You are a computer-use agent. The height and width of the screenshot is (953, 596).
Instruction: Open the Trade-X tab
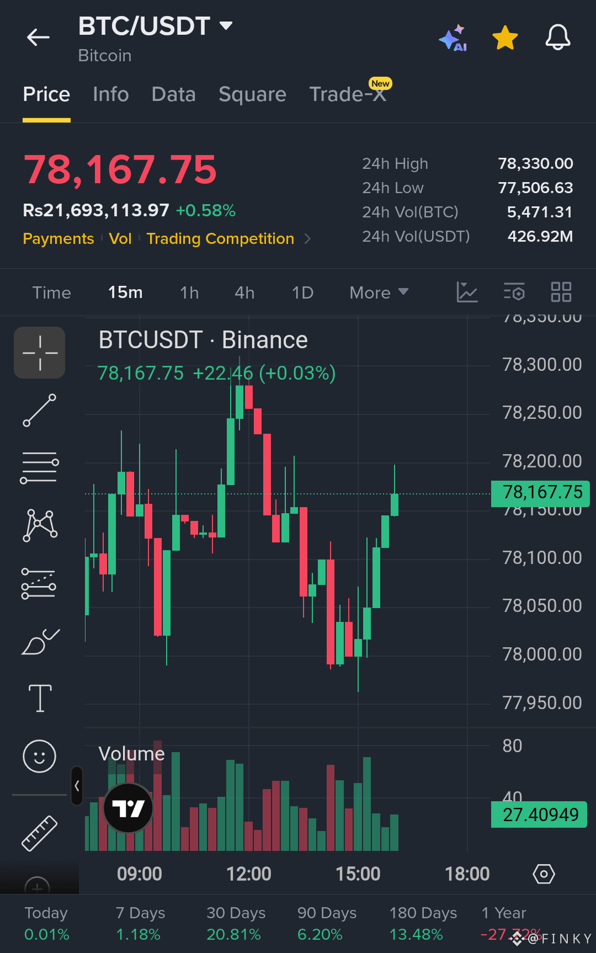tap(348, 94)
